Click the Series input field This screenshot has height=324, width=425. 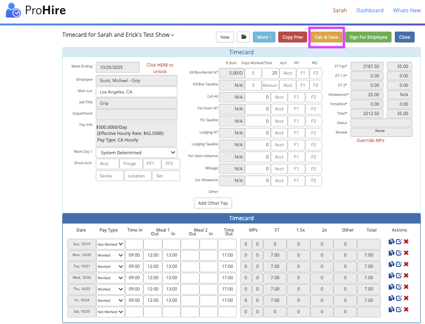(x=110, y=176)
